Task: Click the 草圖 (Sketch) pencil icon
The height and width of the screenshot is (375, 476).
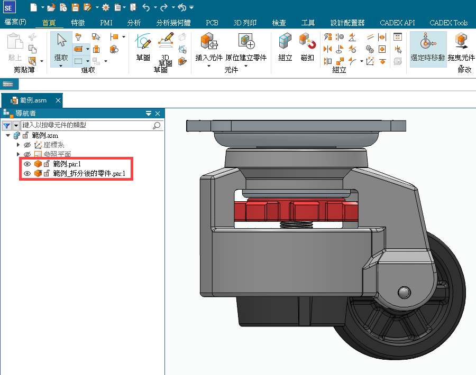Action: (x=143, y=42)
